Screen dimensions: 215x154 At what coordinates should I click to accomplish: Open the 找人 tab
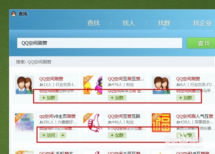128,23
